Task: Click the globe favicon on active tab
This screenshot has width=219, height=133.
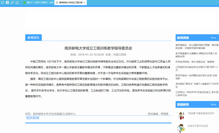Action: (x=57, y=2)
